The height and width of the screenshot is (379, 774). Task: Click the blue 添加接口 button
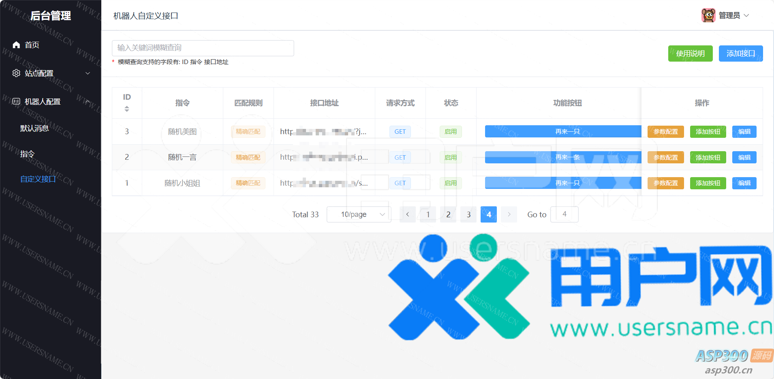(740, 54)
